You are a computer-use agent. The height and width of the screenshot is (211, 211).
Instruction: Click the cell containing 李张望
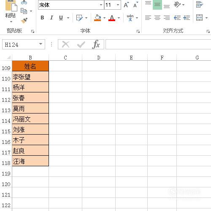coord(30,76)
